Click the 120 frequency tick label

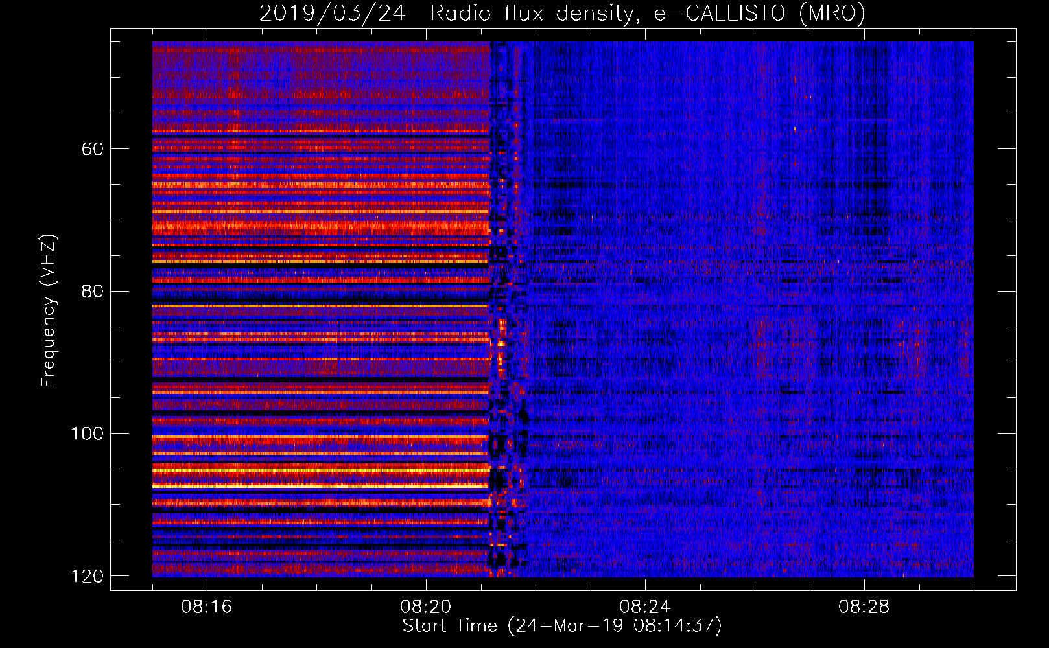(x=86, y=576)
